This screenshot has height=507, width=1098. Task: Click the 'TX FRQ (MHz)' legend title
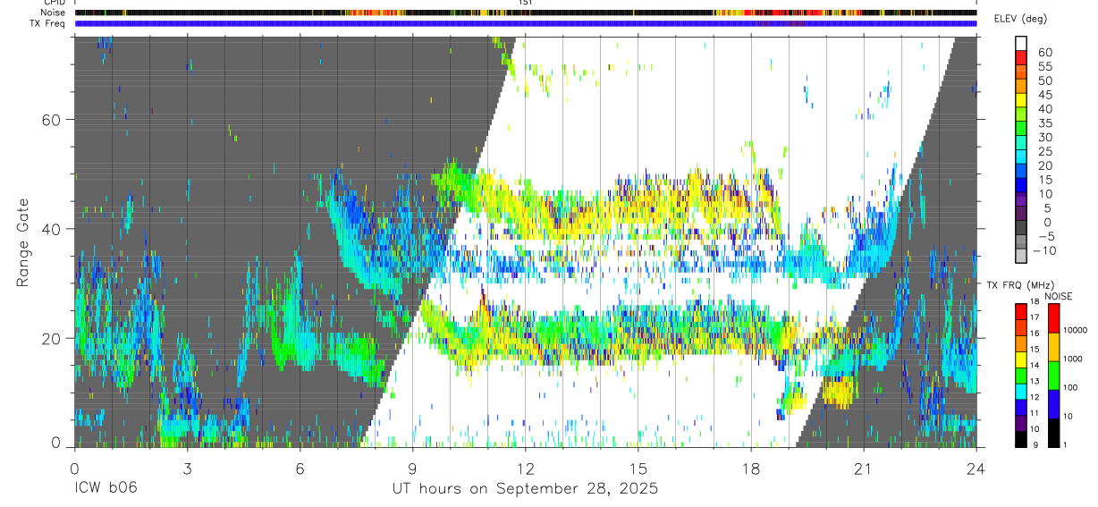tap(1018, 284)
